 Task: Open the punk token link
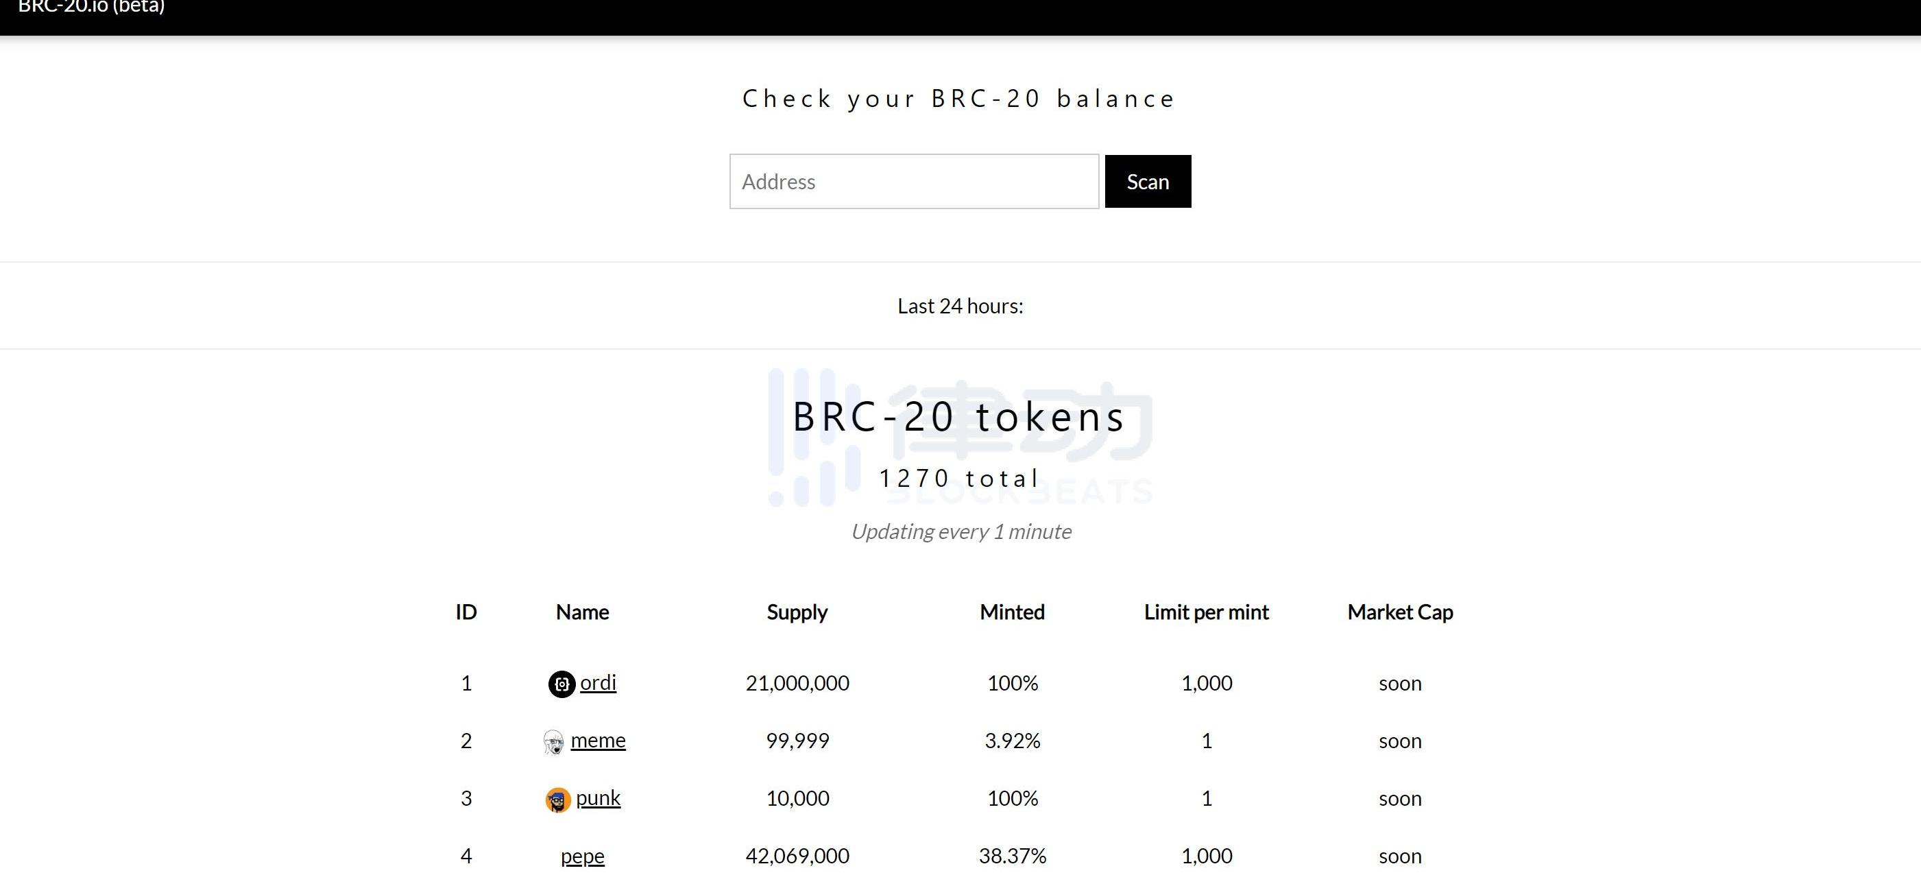pyautogui.click(x=598, y=798)
